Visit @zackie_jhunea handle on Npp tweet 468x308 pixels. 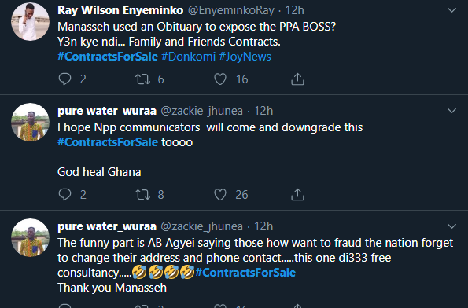(202, 111)
